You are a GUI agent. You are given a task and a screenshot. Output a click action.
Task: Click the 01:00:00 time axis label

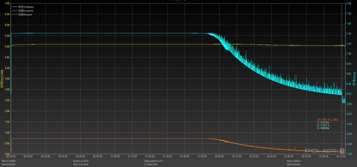(x=115, y=156)
